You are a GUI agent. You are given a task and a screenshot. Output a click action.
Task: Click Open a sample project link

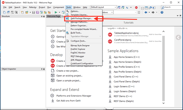pos(68,81)
